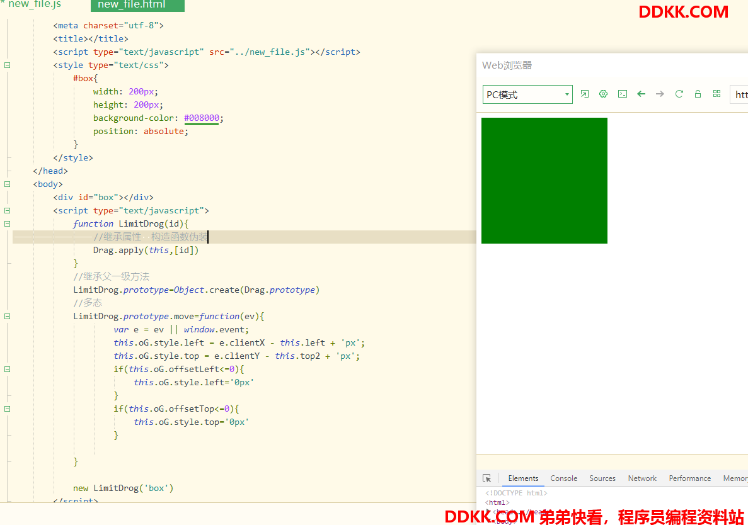Click the #008000 color value in CSS
Image resolution: width=748 pixels, height=525 pixels.
point(201,118)
